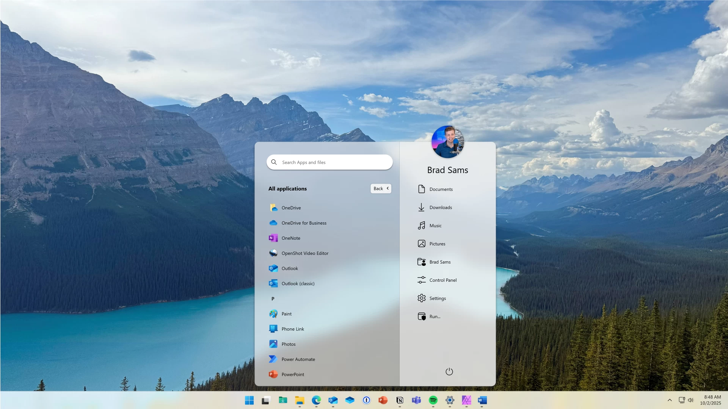
Task: Click the Search Apps and files field
Action: click(x=329, y=162)
